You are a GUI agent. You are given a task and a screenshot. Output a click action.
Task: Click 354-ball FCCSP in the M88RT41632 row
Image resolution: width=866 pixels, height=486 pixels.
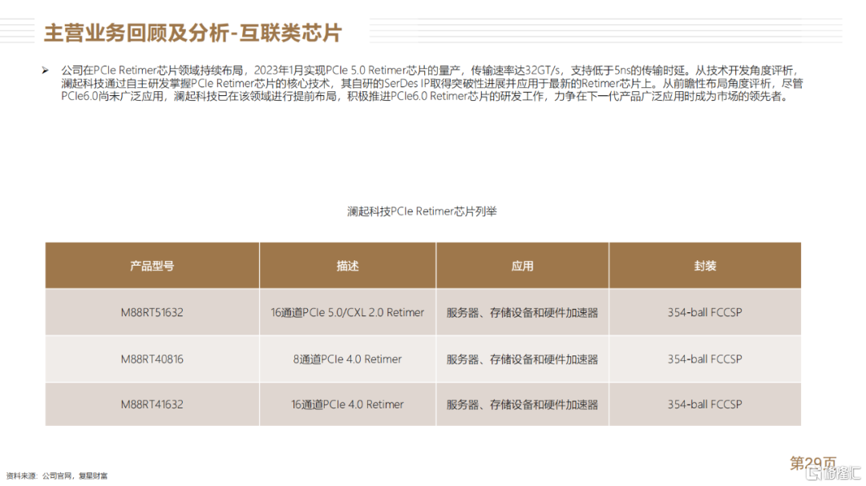(x=705, y=404)
